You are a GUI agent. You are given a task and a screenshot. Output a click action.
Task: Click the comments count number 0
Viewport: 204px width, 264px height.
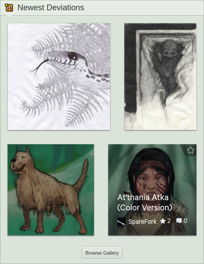tap(186, 221)
